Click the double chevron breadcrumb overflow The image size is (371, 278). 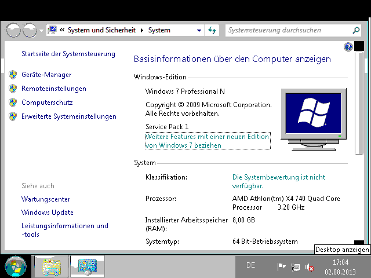62,30
